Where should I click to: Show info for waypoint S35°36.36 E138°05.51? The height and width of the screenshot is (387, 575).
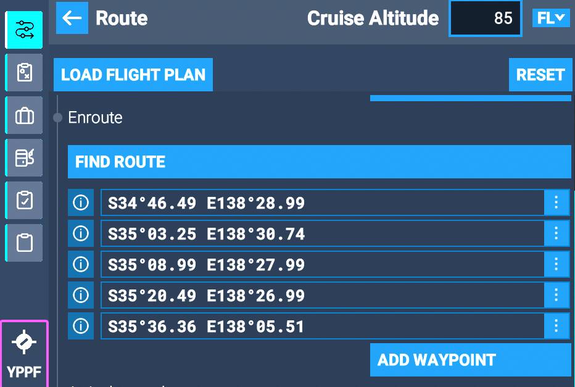coord(81,326)
